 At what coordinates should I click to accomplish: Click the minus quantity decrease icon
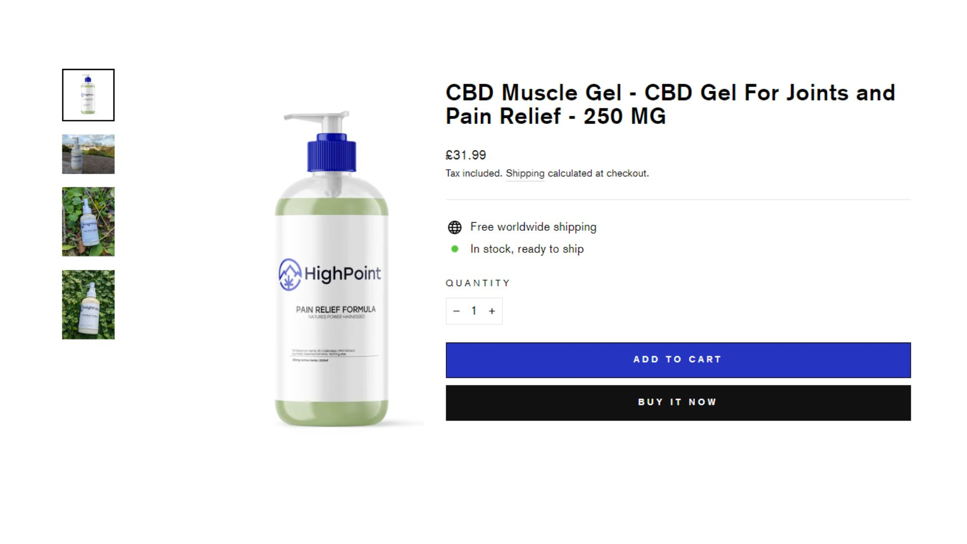[456, 311]
